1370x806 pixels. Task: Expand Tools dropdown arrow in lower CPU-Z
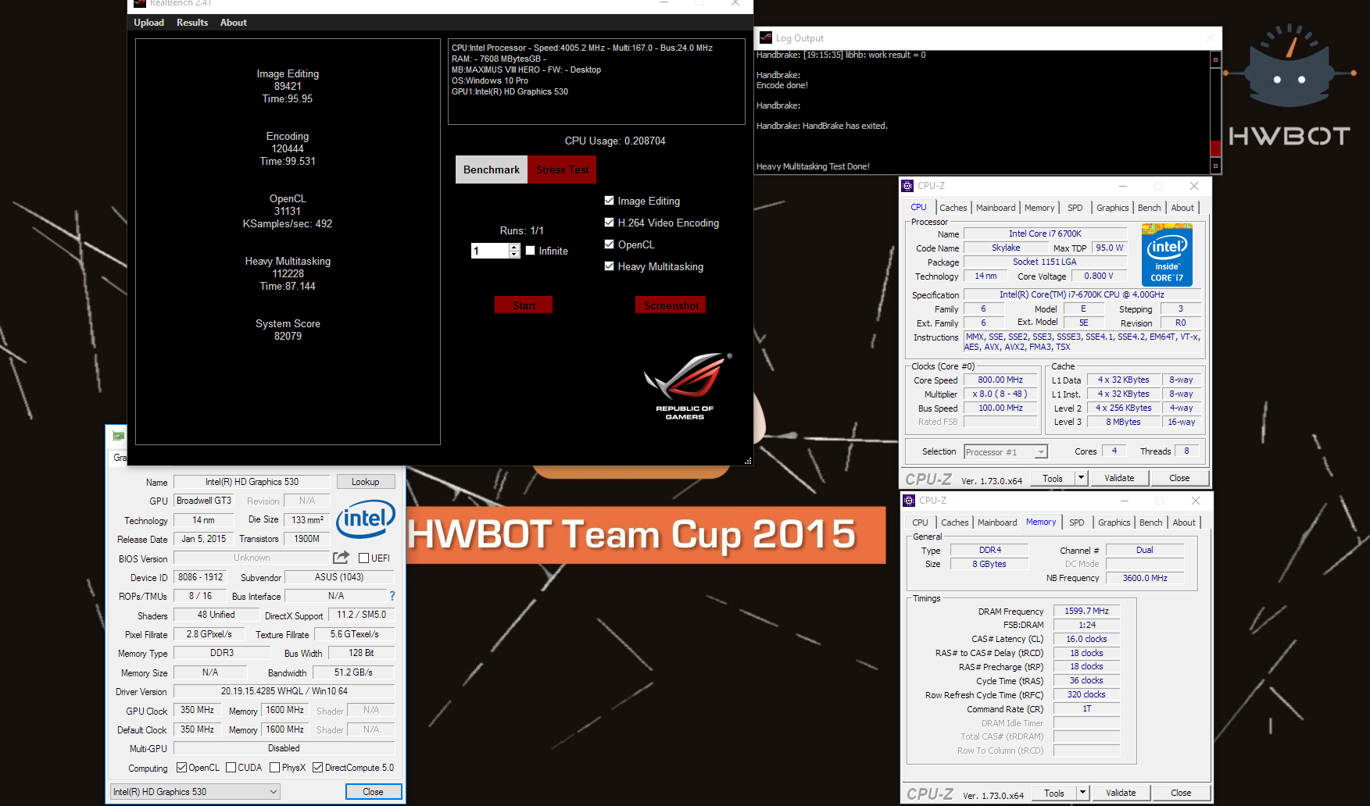(1083, 793)
